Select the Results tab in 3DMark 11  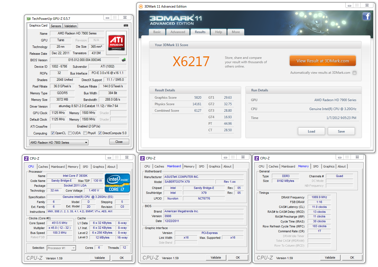tap(200, 32)
